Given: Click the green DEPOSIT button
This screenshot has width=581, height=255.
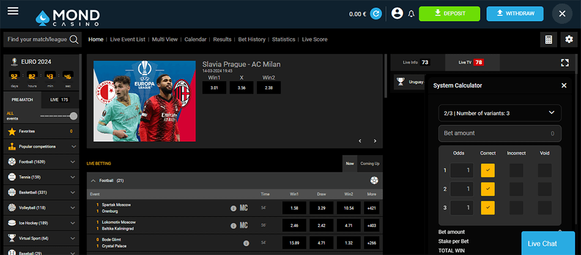Looking at the screenshot, I should point(450,13).
